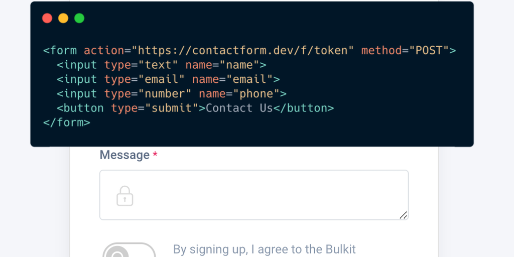Click the name="email" attribute in code

[232, 79]
